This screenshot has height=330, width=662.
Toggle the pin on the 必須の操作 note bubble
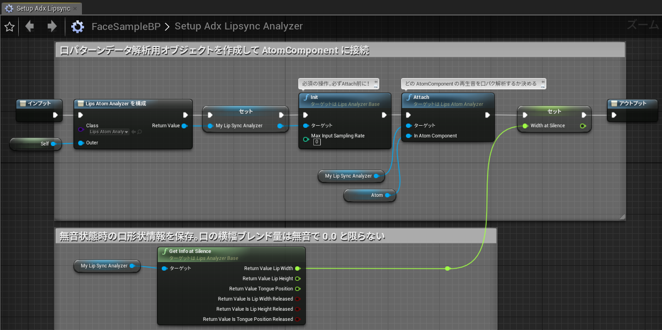[375, 83]
